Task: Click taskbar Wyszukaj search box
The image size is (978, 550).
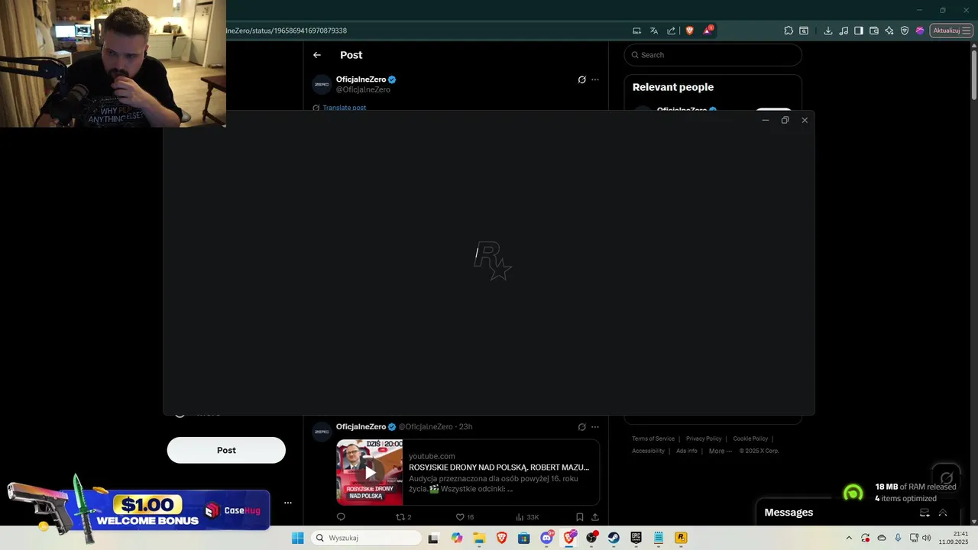Action: click(367, 538)
